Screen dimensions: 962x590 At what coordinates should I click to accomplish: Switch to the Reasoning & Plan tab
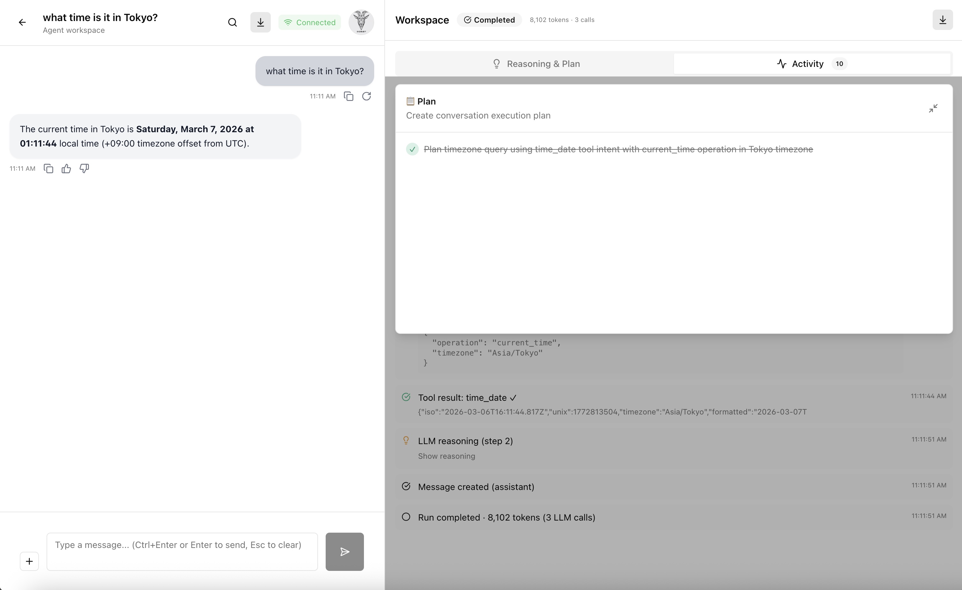coord(536,64)
